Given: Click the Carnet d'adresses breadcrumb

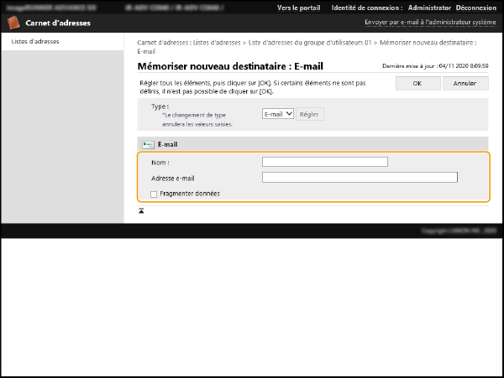Looking at the screenshot, I should point(161,41).
